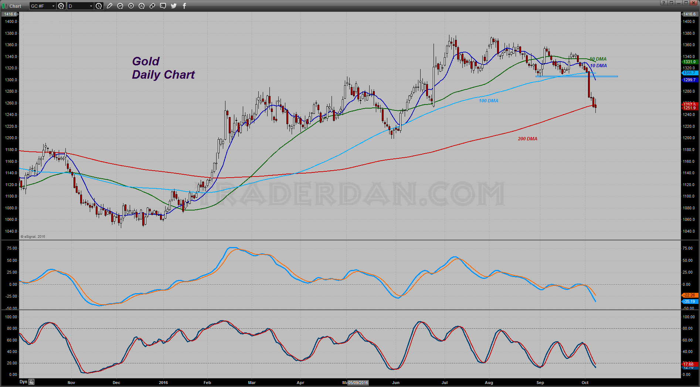Click the symbol link arrows icon

click(x=152, y=6)
